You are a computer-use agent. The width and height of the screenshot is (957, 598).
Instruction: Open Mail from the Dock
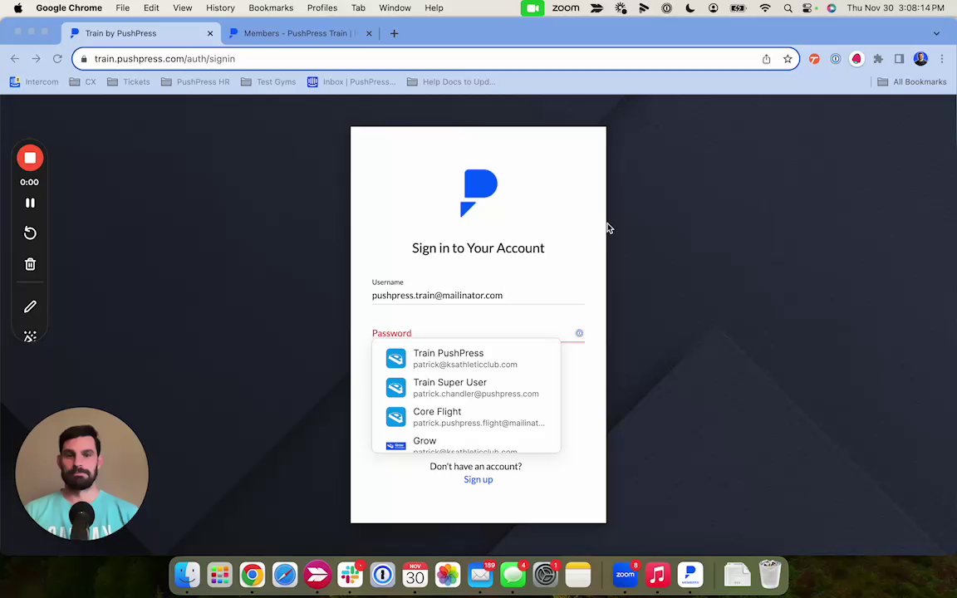[x=480, y=574]
